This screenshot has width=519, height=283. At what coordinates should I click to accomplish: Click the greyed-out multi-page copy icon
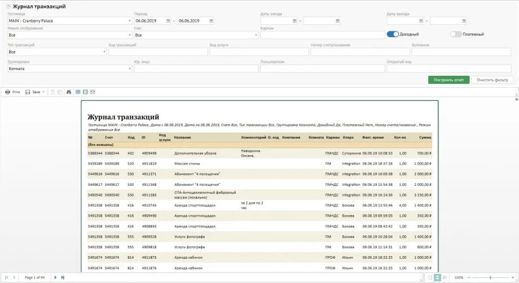(x=60, y=92)
